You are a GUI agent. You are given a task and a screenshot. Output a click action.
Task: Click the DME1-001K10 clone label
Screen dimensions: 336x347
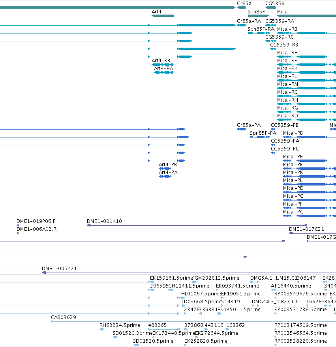pyautogui.click(x=104, y=221)
